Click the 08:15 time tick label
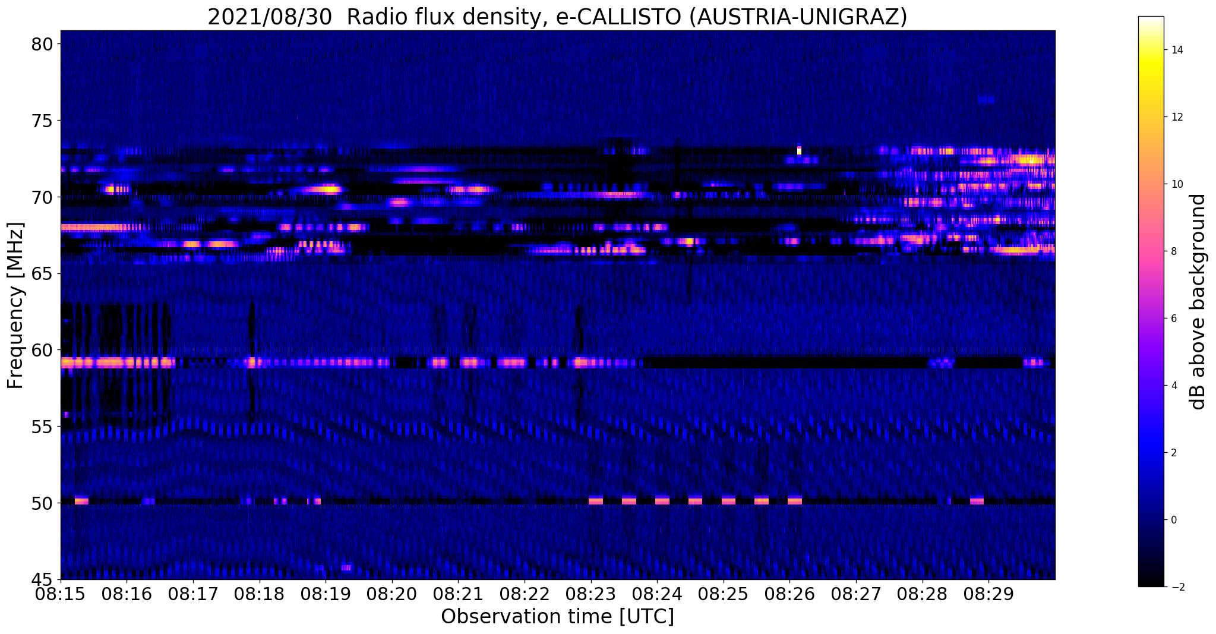Image resolution: width=1216 pixels, height=634 pixels. 61,594
